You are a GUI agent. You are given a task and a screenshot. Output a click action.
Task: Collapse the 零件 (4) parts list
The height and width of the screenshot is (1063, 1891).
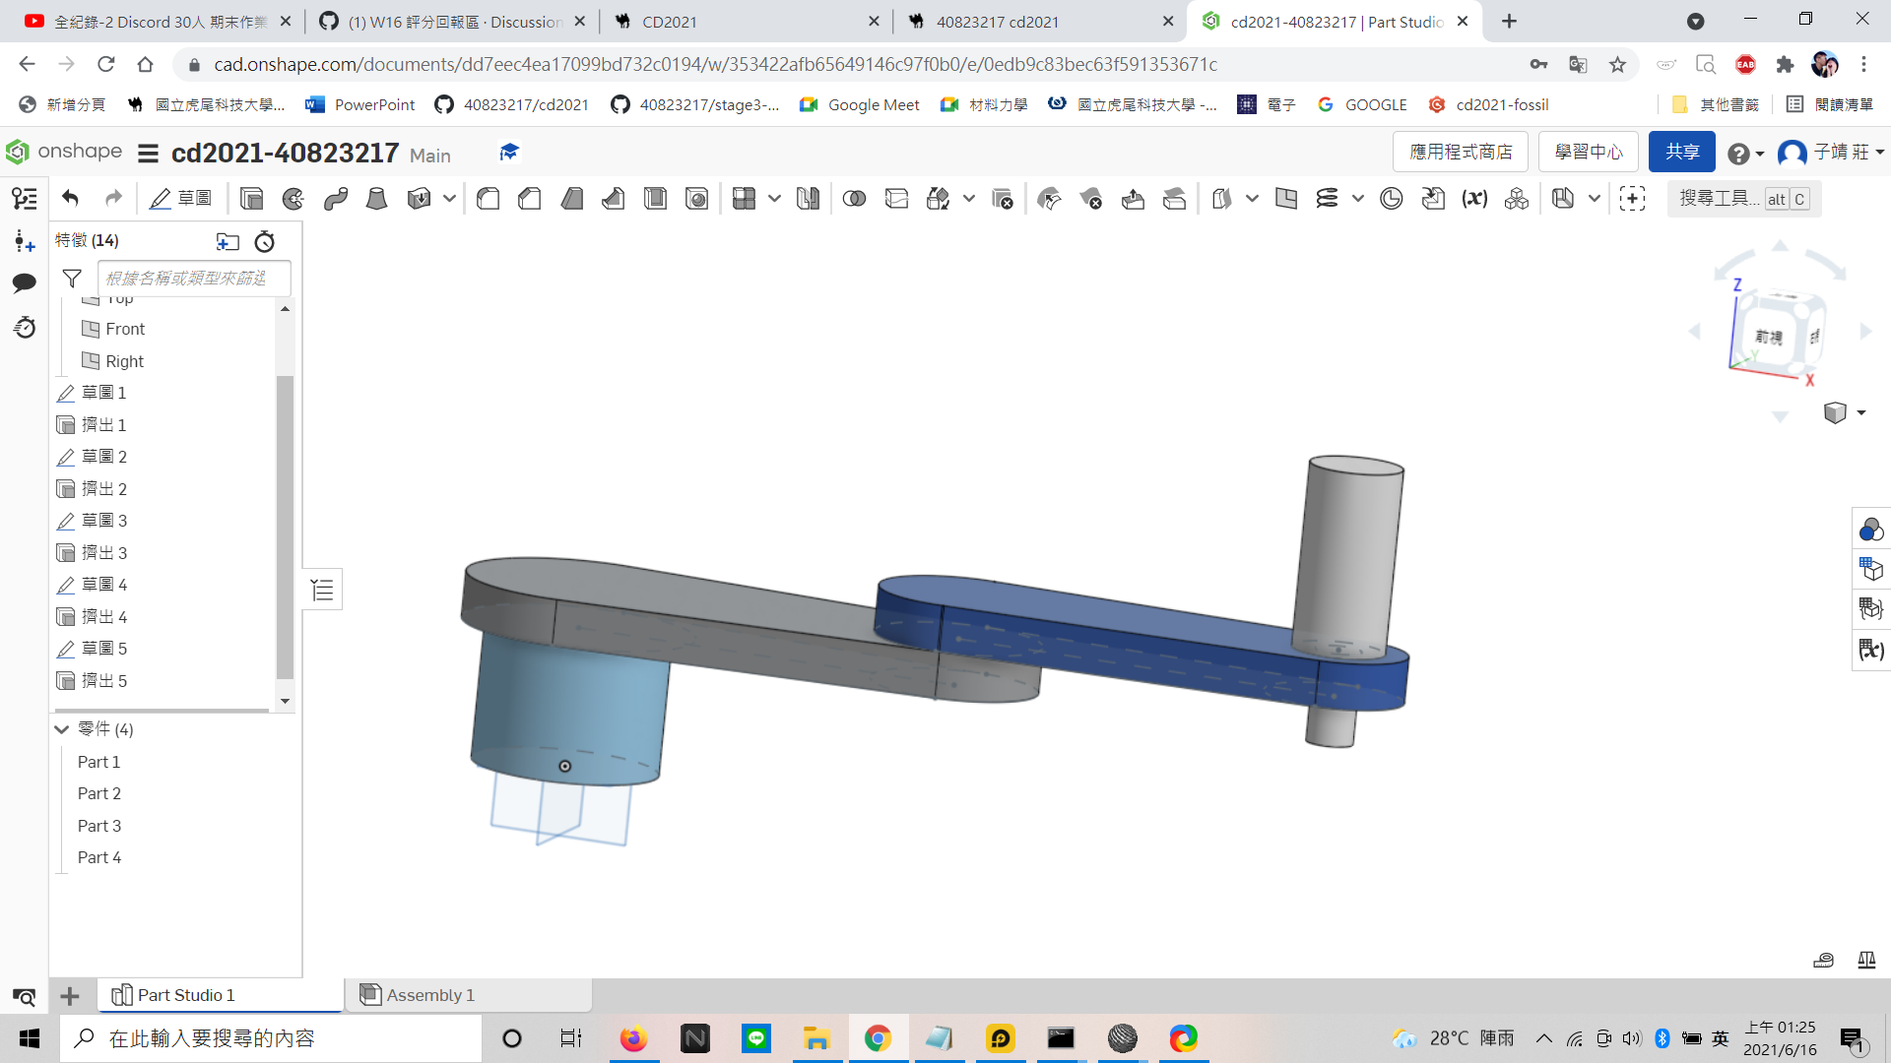pos(62,729)
